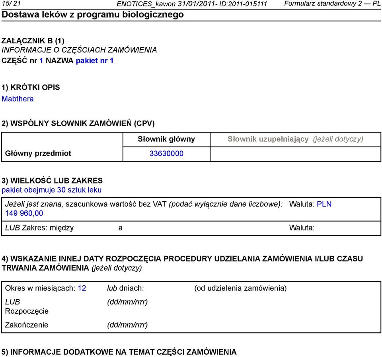Image resolution: width=382 pixels, height=357 pixels.
Task: Click the currency value 'PLN'
Action: pyautogui.click(x=324, y=204)
